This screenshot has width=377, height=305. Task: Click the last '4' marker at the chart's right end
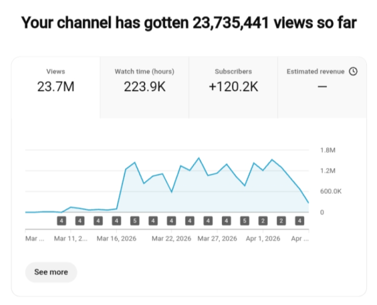(x=300, y=221)
